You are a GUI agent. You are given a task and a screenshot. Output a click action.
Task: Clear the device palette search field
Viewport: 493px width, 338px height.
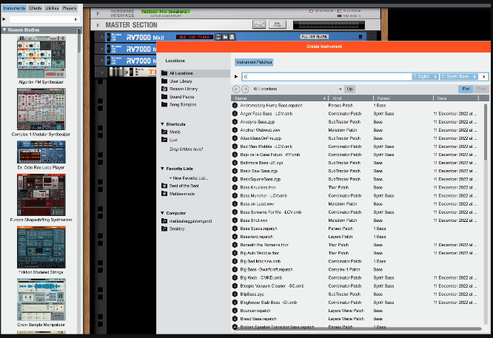click(x=76, y=19)
